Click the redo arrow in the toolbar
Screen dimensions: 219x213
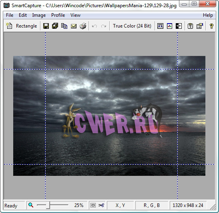pos(104,26)
